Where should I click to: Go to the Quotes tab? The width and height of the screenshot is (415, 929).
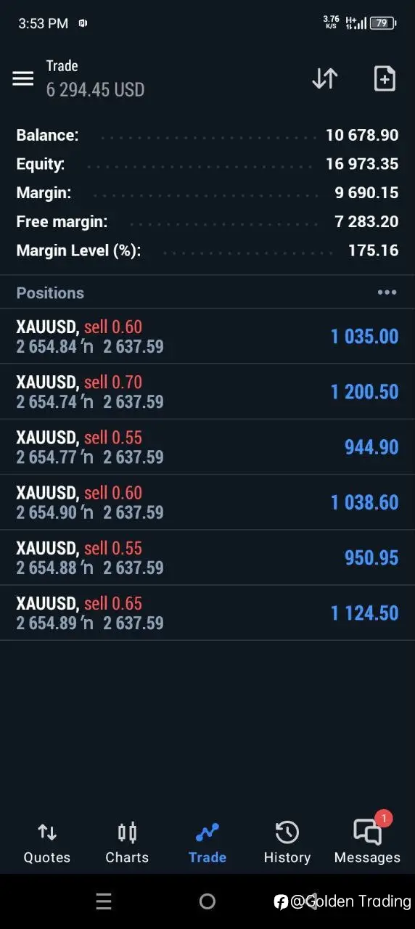[x=47, y=843]
